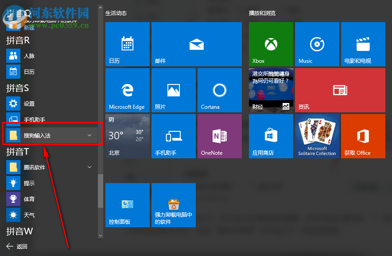Open the 财经 finance news tile

pos(271,90)
